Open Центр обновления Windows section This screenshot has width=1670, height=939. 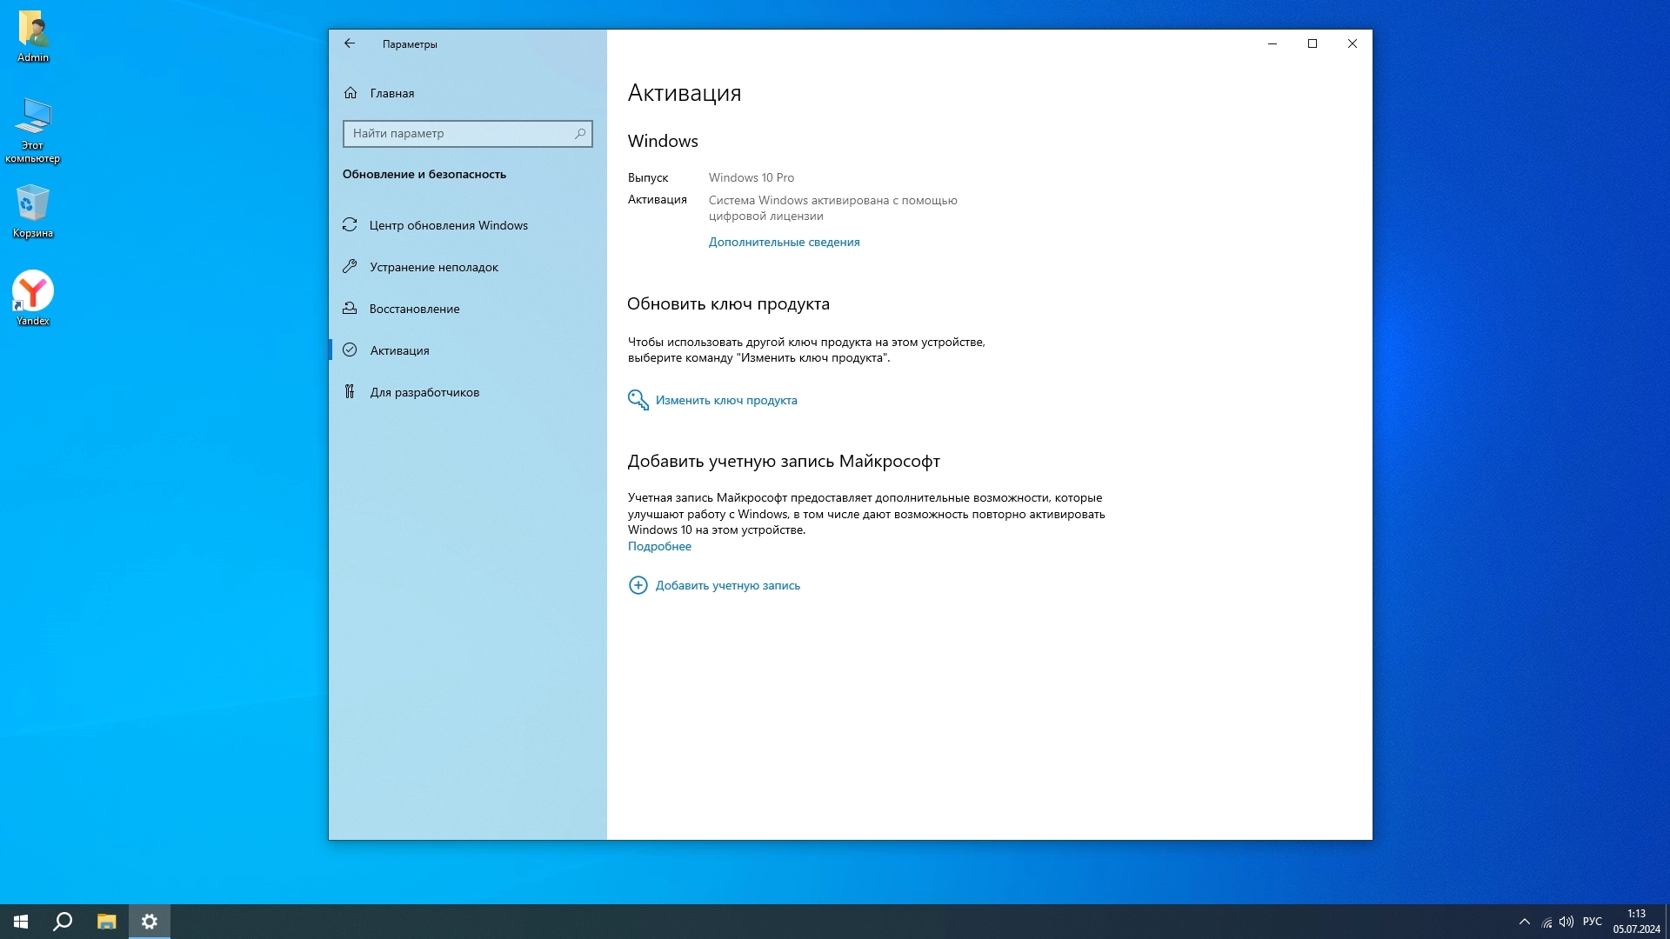448,225
